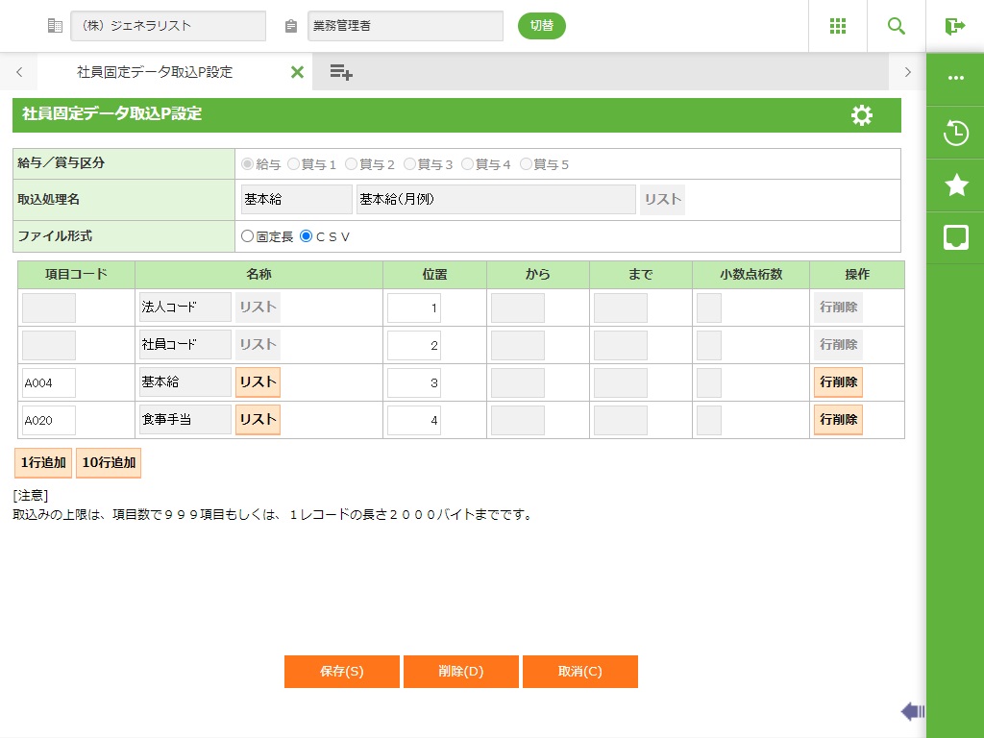
Task: Select the 賞与1 radio button
Action: pyautogui.click(x=294, y=164)
